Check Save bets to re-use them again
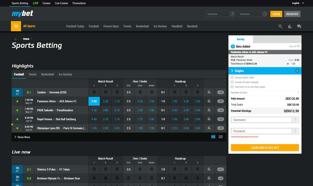 click(x=232, y=87)
